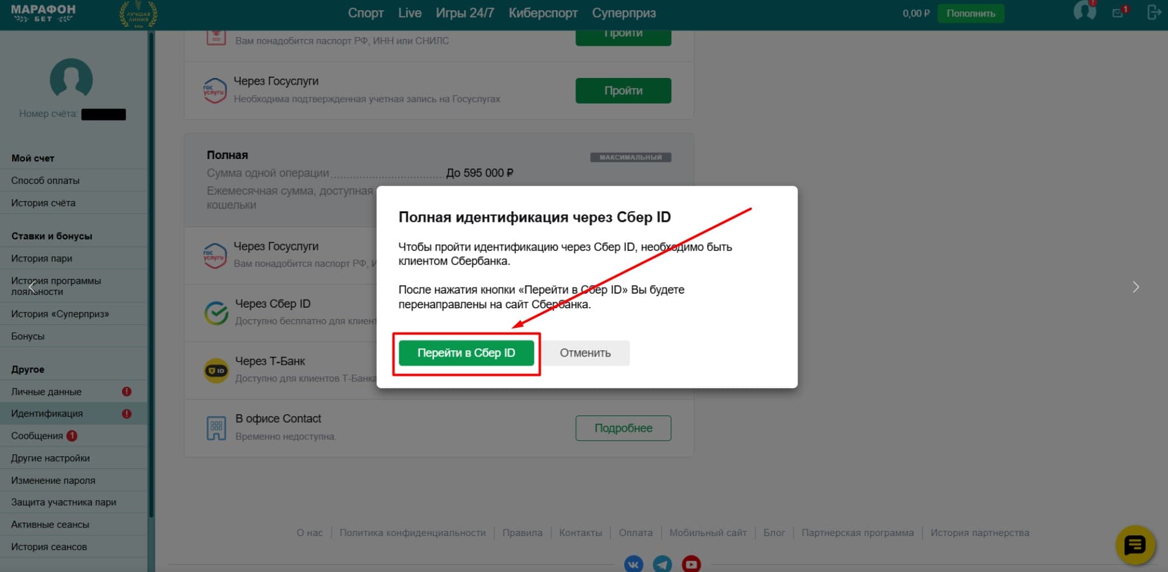Click the best line award badge
The image size is (1168, 572).
138,15
